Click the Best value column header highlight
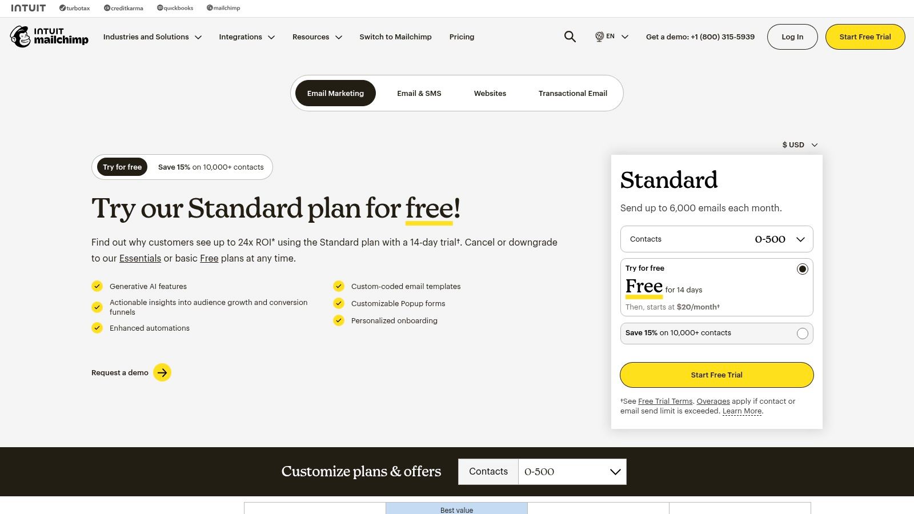The height and width of the screenshot is (514, 914). coord(456,509)
